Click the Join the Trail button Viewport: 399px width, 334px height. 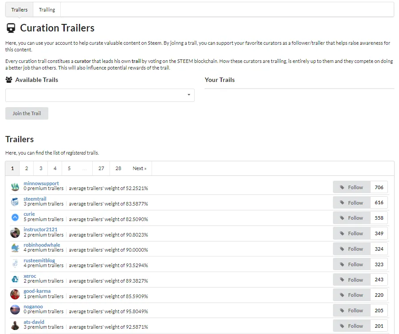coord(27,113)
